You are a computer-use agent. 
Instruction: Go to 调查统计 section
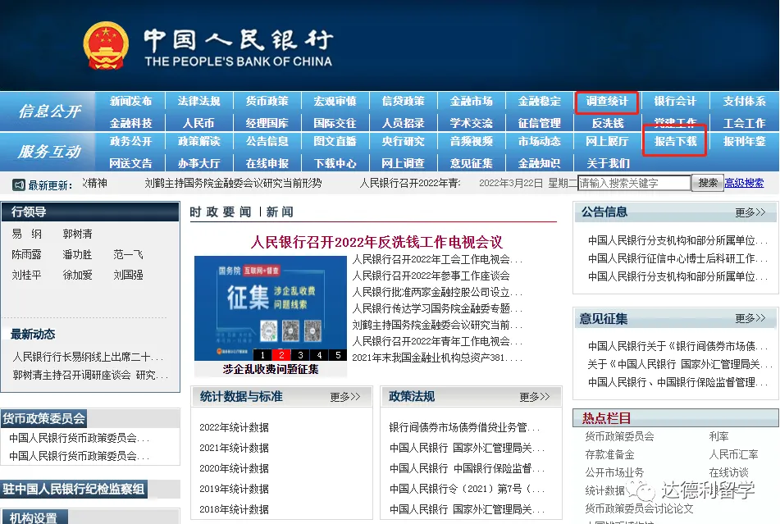coord(607,101)
